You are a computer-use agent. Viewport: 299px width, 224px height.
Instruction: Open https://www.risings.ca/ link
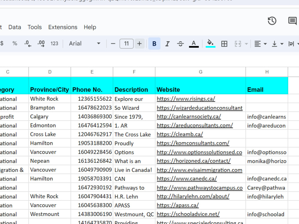coord(186,99)
